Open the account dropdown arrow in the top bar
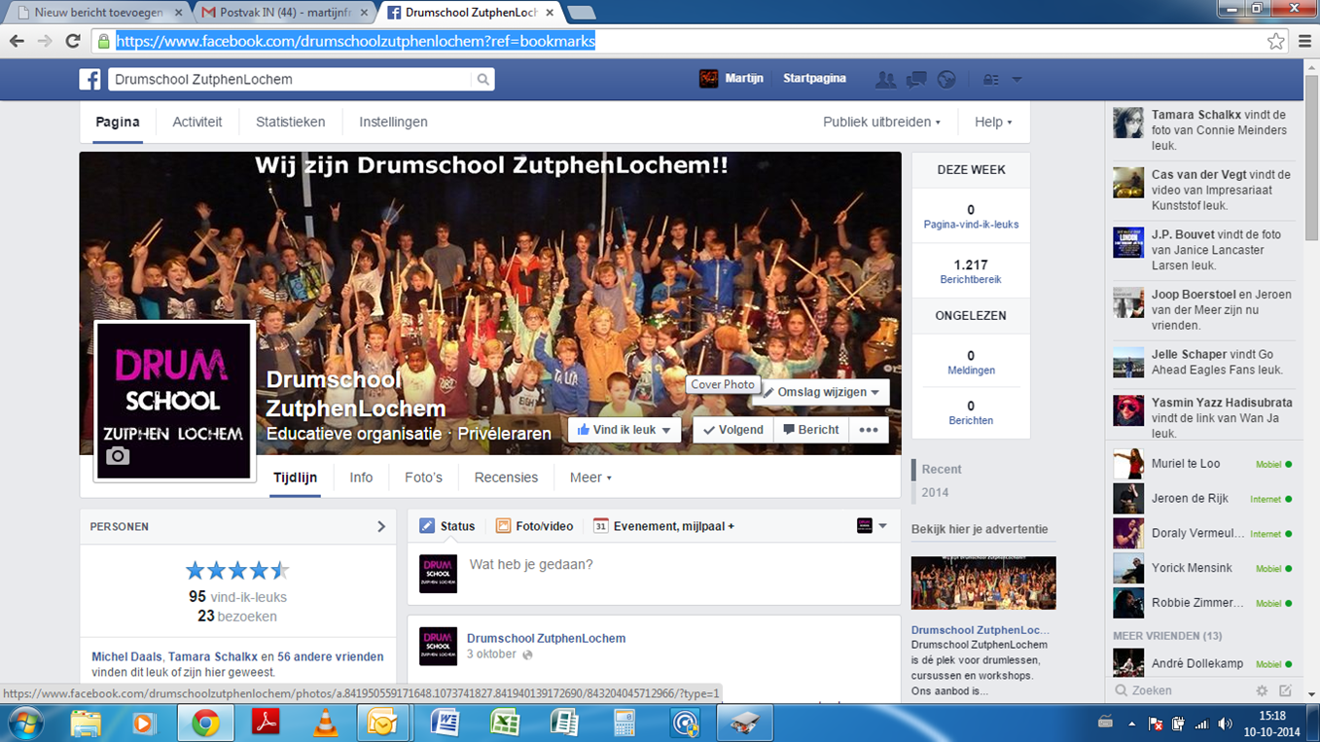The width and height of the screenshot is (1320, 742). pyautogui.click(x=1017, y=80)
